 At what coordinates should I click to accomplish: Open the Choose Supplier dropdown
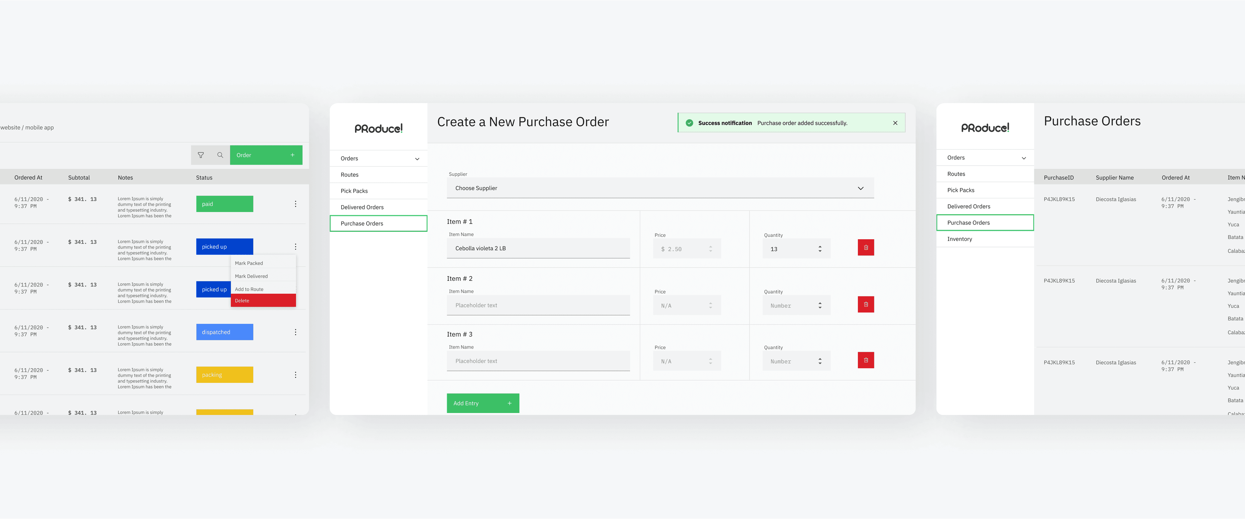[660, 188]
